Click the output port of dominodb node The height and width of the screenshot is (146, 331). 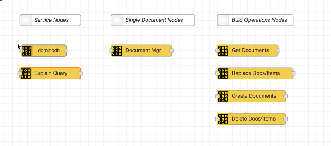point(66,51)
